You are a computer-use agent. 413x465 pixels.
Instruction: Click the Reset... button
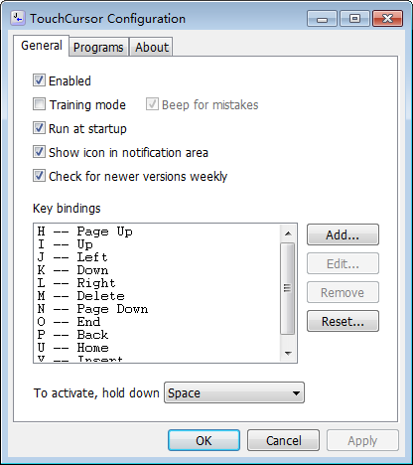(x=343, y=321)
